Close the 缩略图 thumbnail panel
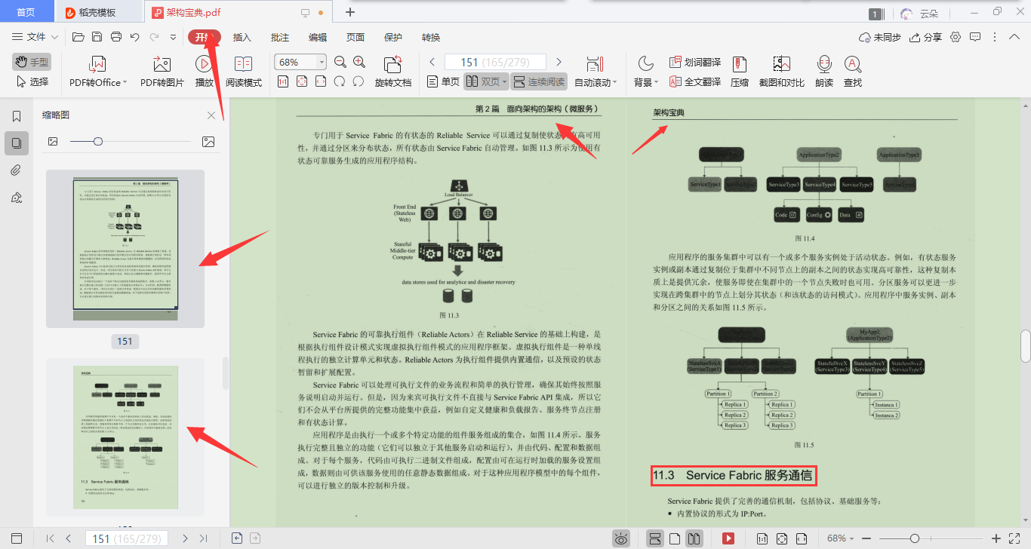 [x=211, y=115]
